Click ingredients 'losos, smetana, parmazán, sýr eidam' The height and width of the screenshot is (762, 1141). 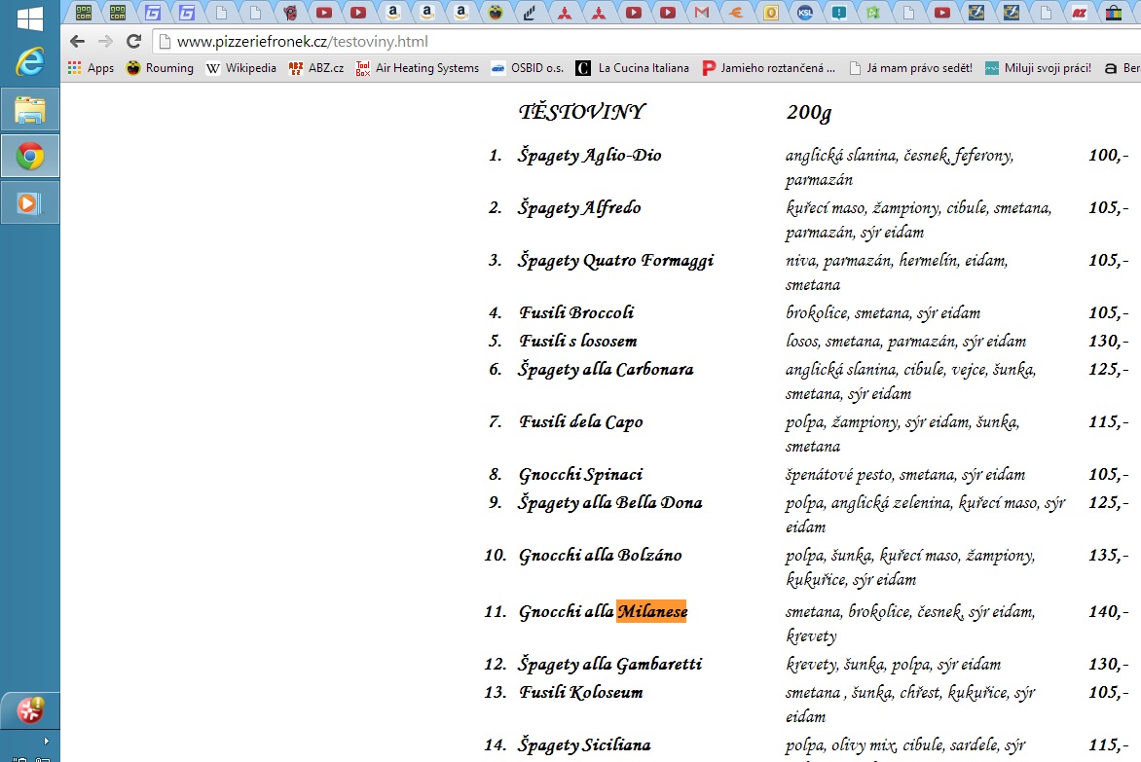906,341
